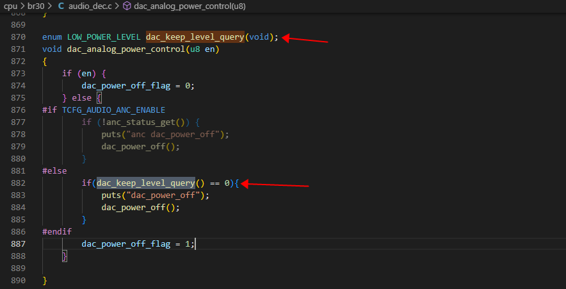Click 'dac_power_off_flag = 0;' line
The image size is (566, 289).
138,86
